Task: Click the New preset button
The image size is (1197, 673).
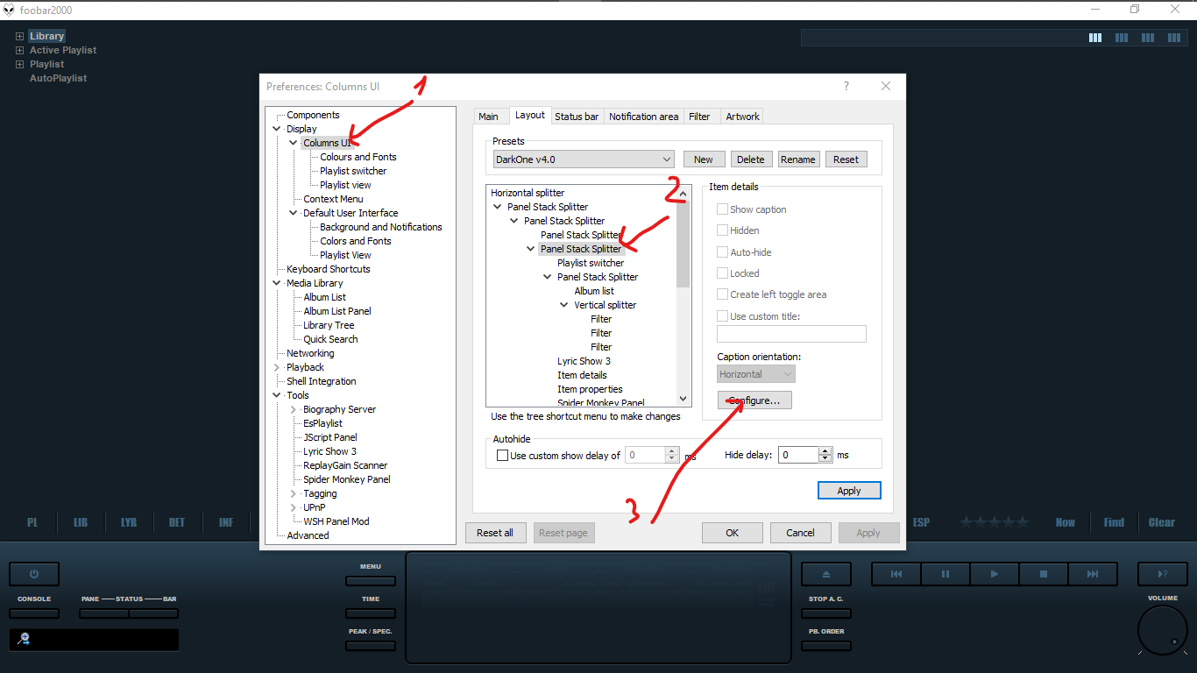Action: coord(704,159)
